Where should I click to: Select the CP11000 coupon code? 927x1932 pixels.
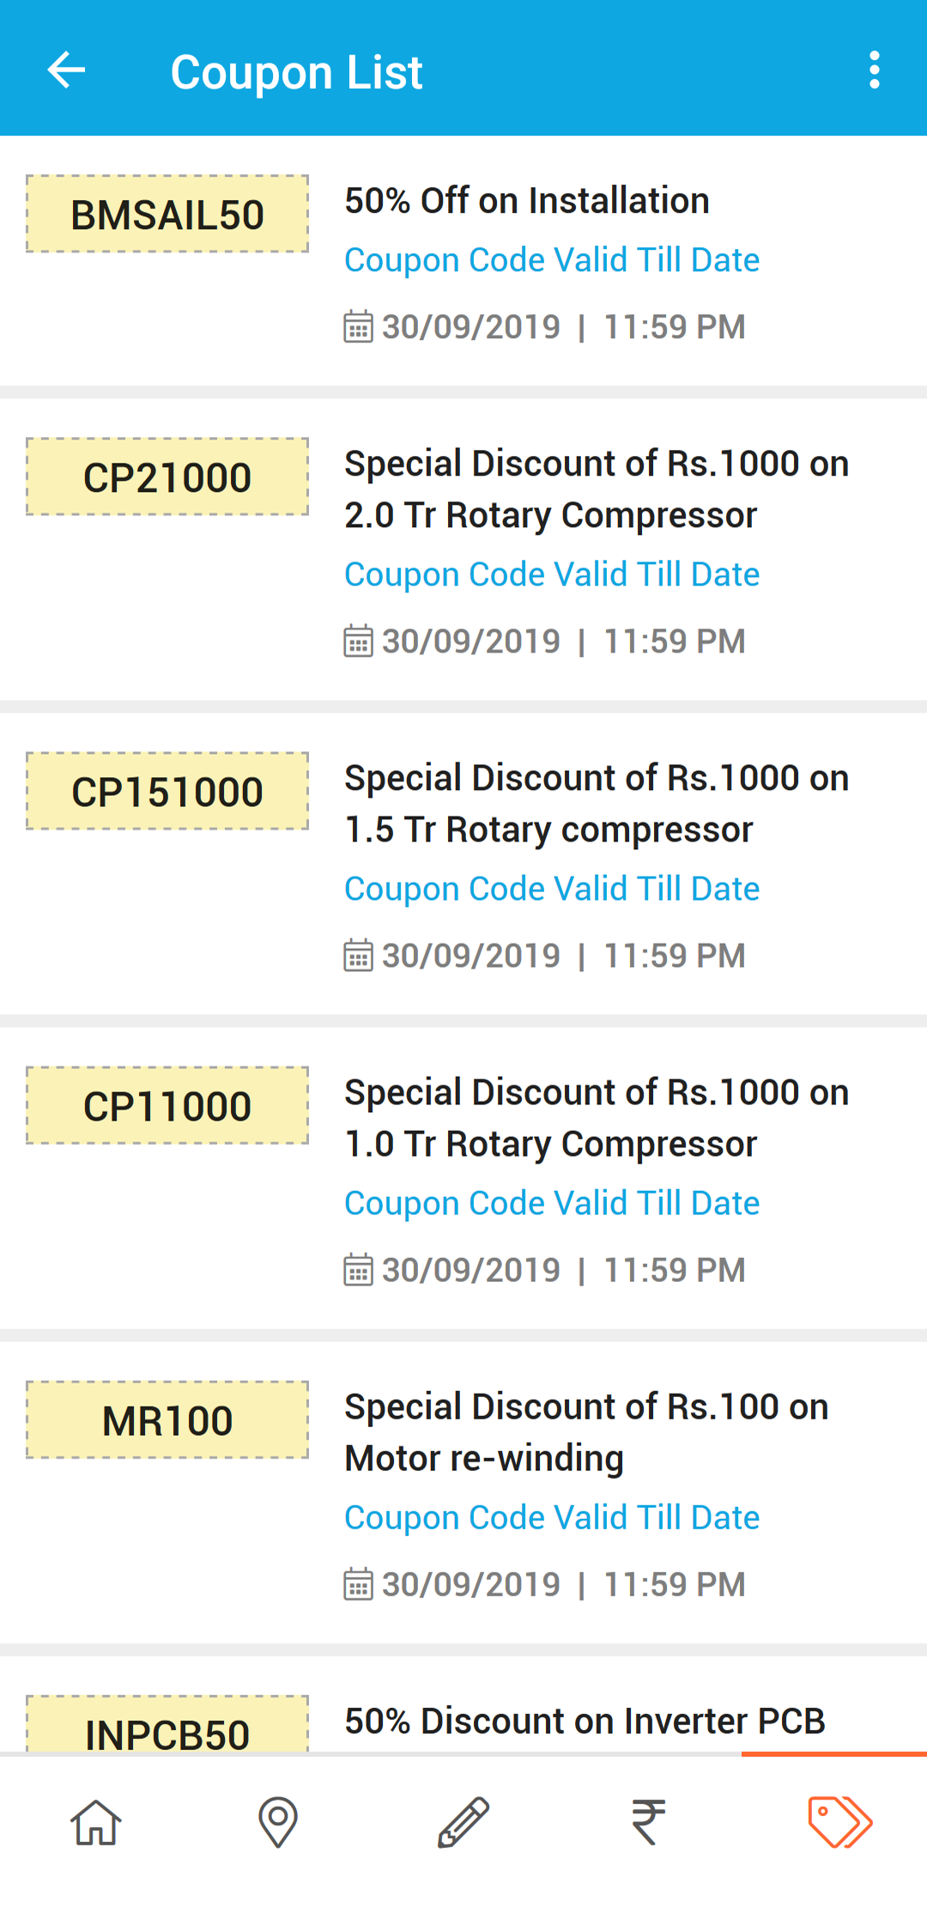point(167,1105)
